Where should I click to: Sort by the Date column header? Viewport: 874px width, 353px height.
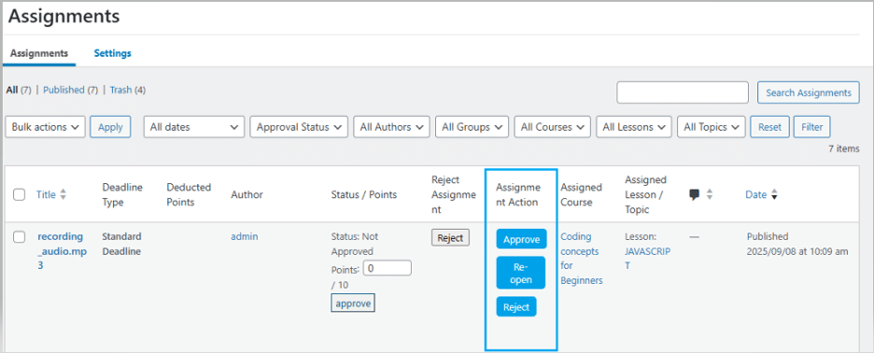(x=755, y=194)
